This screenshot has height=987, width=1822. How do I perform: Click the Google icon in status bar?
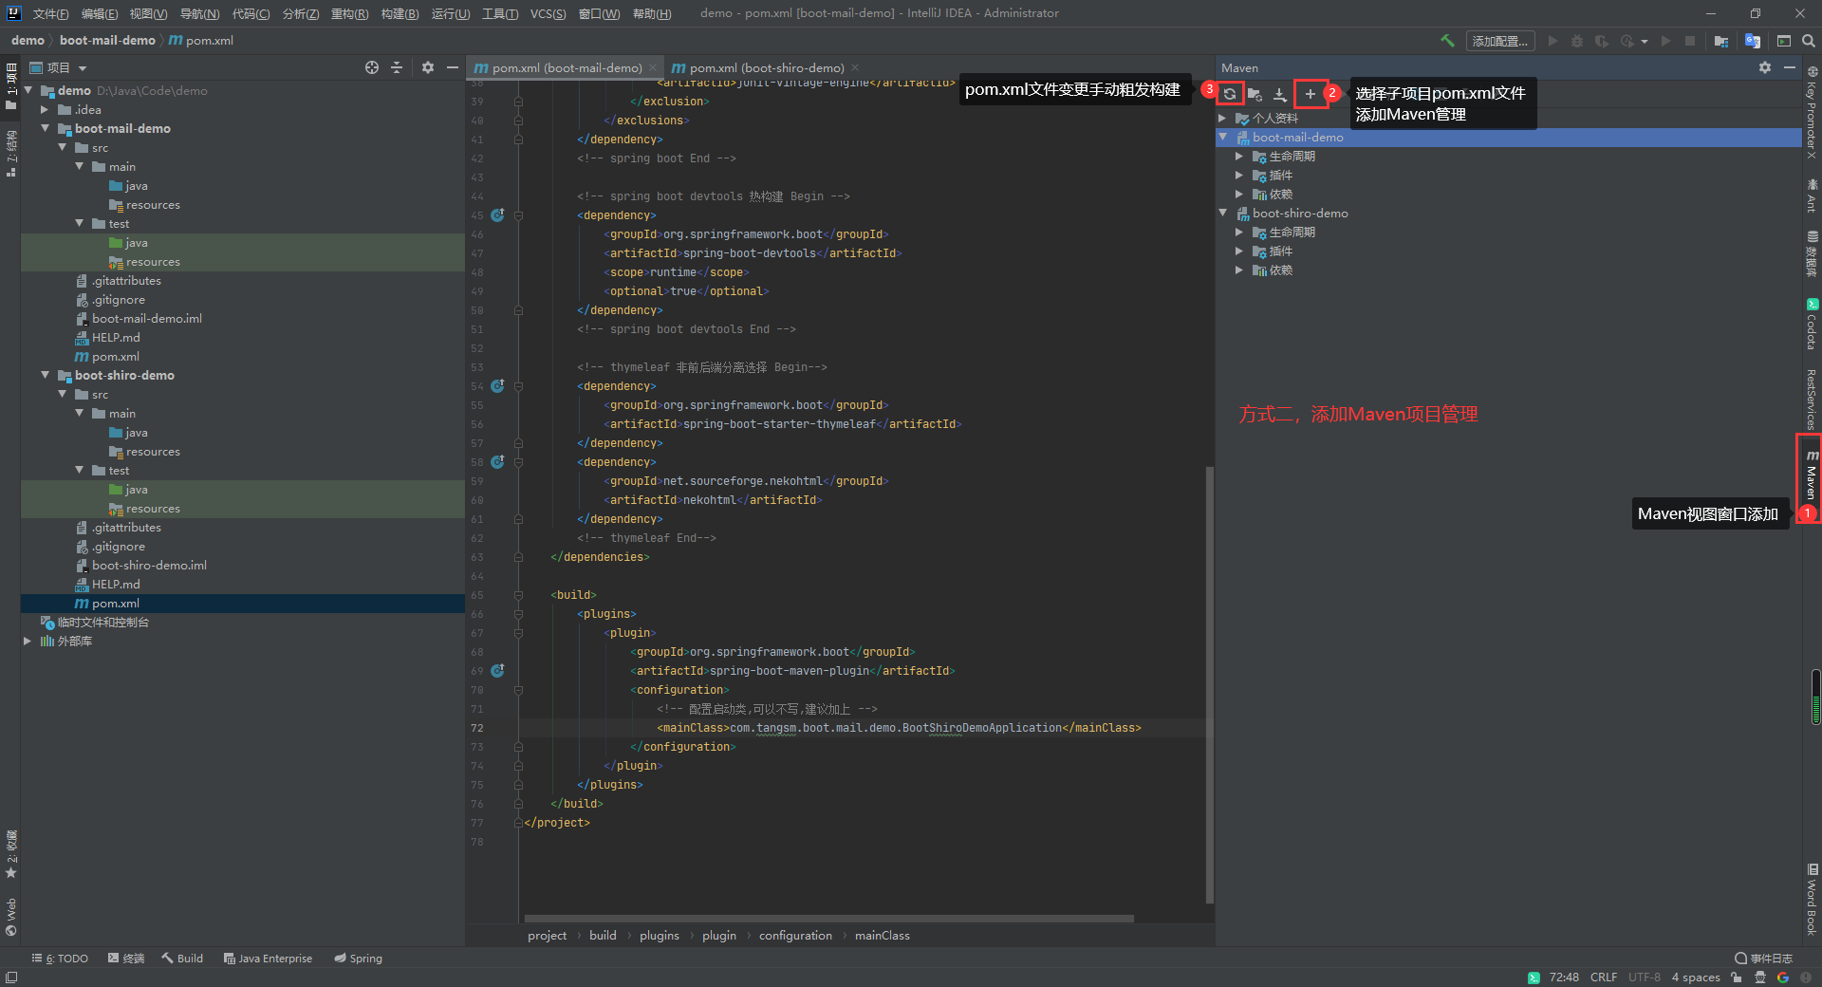1783,978
